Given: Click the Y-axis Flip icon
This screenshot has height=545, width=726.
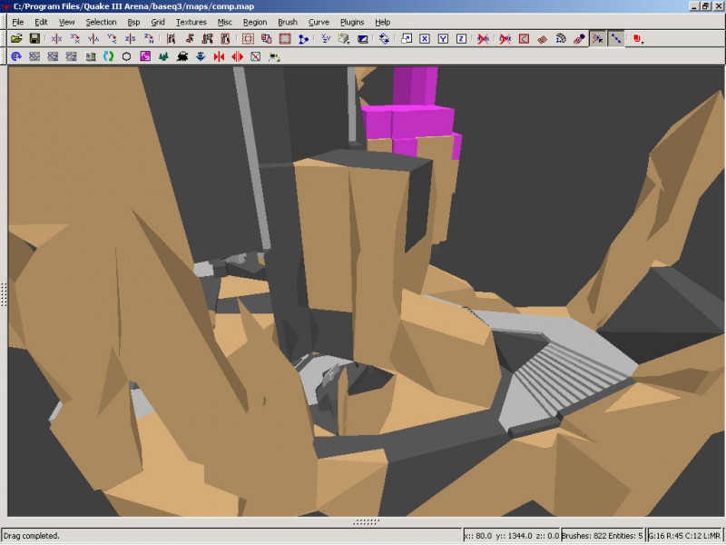Looking at the screenshot, I should (93, 39).
